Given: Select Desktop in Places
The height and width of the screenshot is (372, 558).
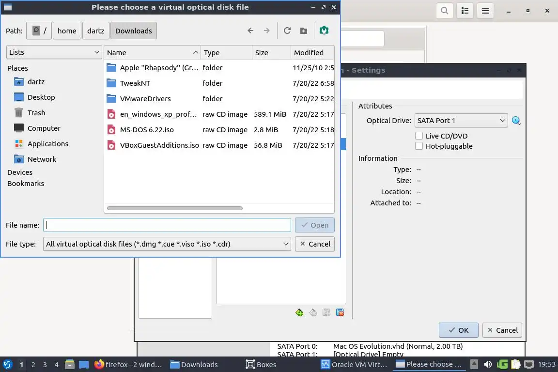Looking at the screenshot, I should (34, 97).
